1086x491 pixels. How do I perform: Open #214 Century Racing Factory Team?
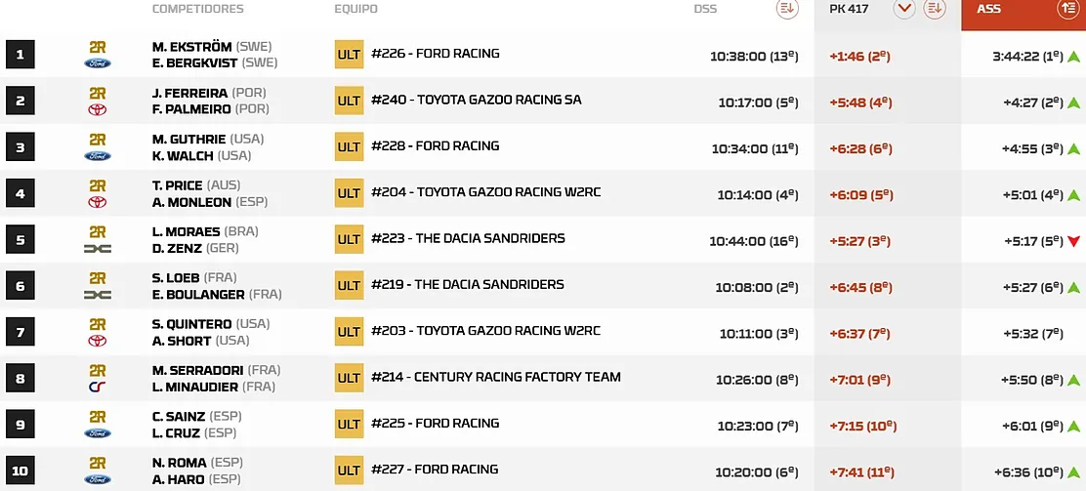[x=496, y=378]
